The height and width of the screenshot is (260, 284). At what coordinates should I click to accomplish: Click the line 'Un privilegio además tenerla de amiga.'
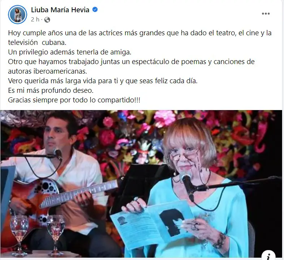click(x=70, y=52)
